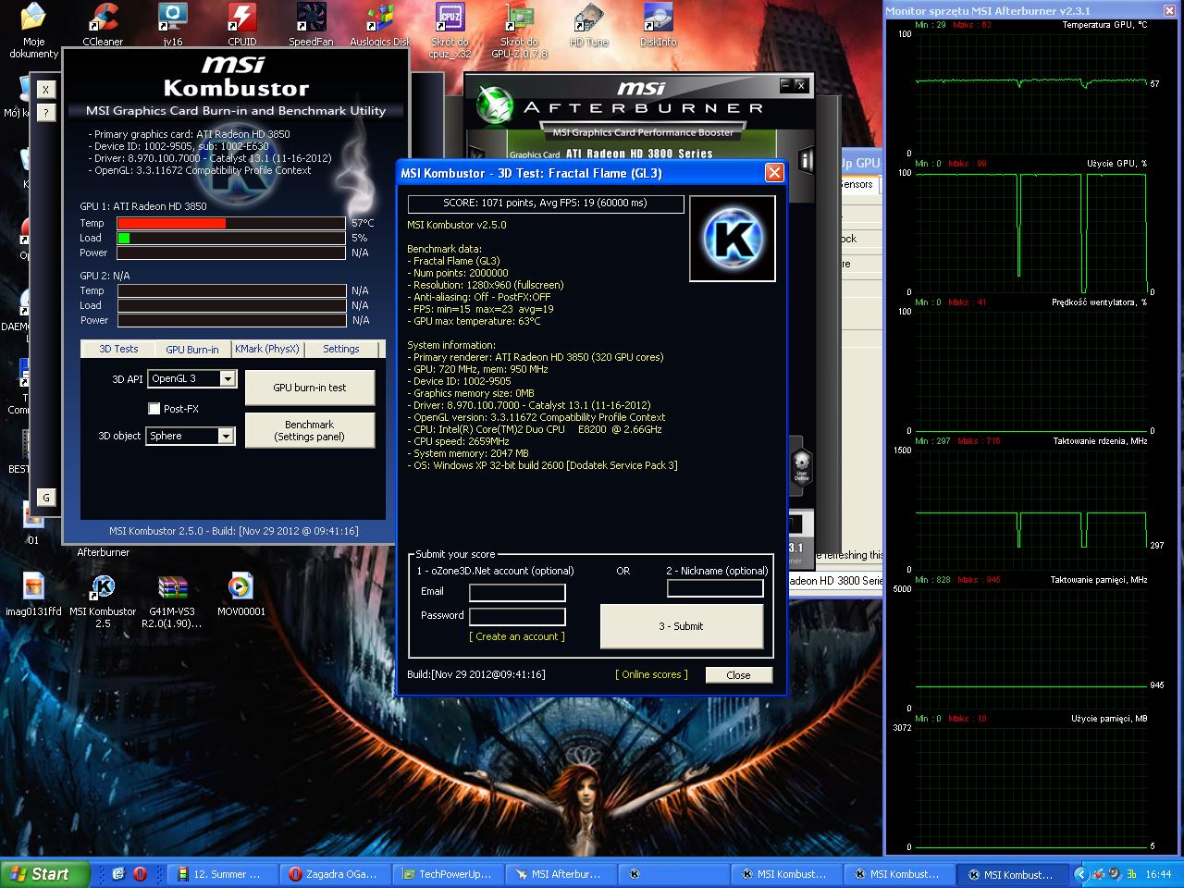The image size is (1184, 888).
Task: Click the SCORE: 1071 points result box
Action: (x=546, y=203)
